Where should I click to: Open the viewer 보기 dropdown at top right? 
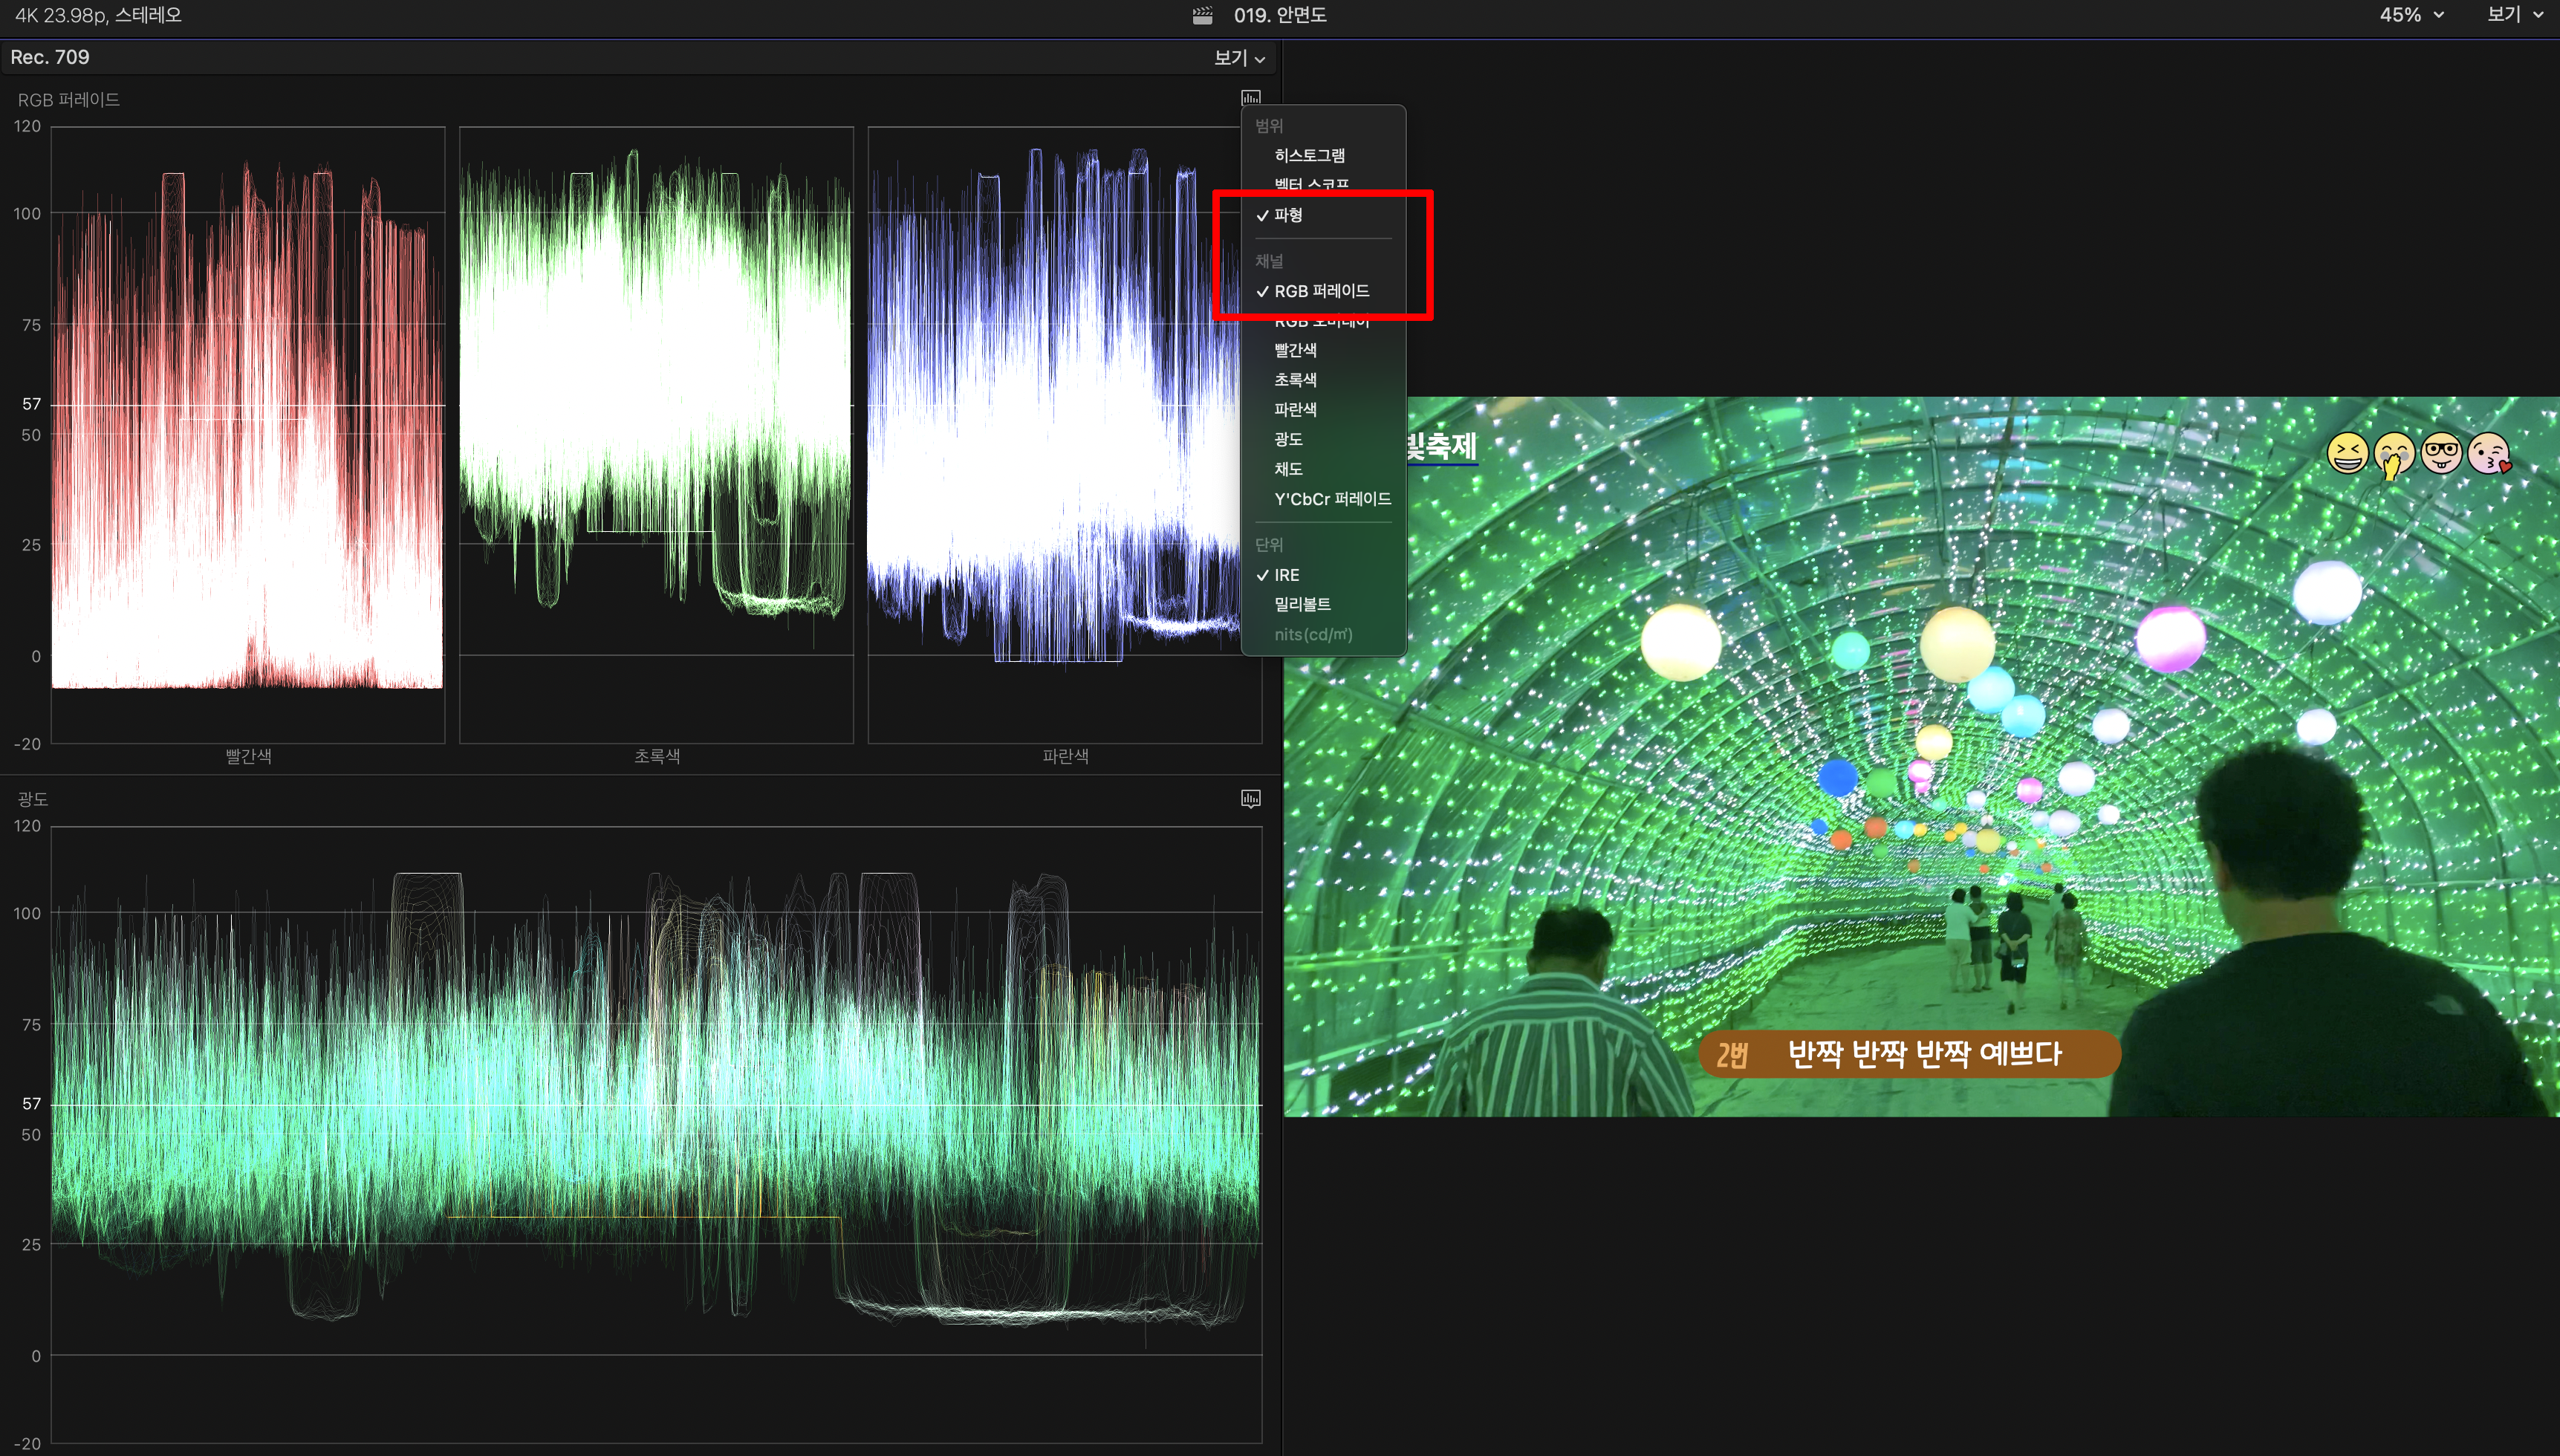tap(2514, 15)
